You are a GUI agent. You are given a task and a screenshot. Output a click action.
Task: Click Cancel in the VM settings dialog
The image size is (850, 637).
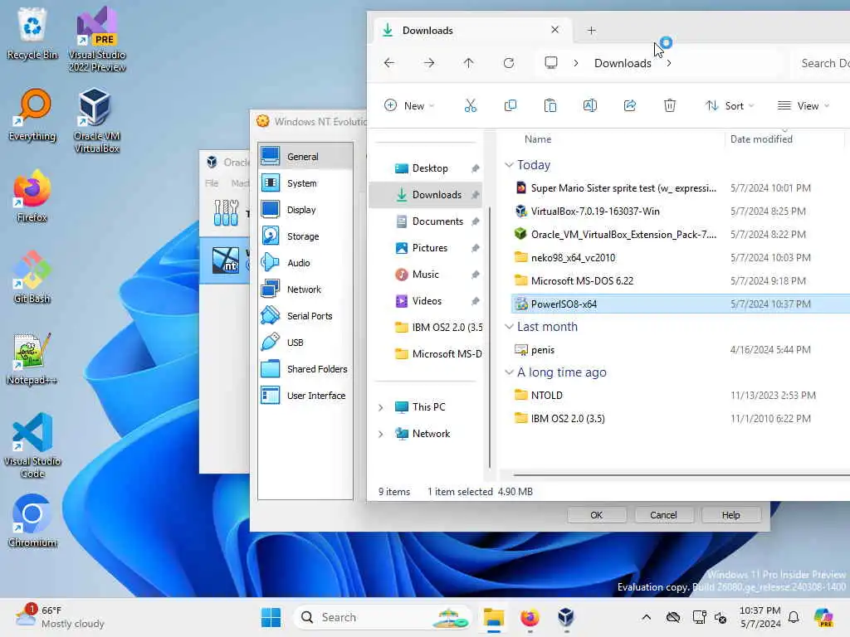tap(663, 514)
